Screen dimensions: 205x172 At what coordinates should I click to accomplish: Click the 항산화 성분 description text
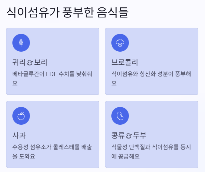[x=151, y=78]
